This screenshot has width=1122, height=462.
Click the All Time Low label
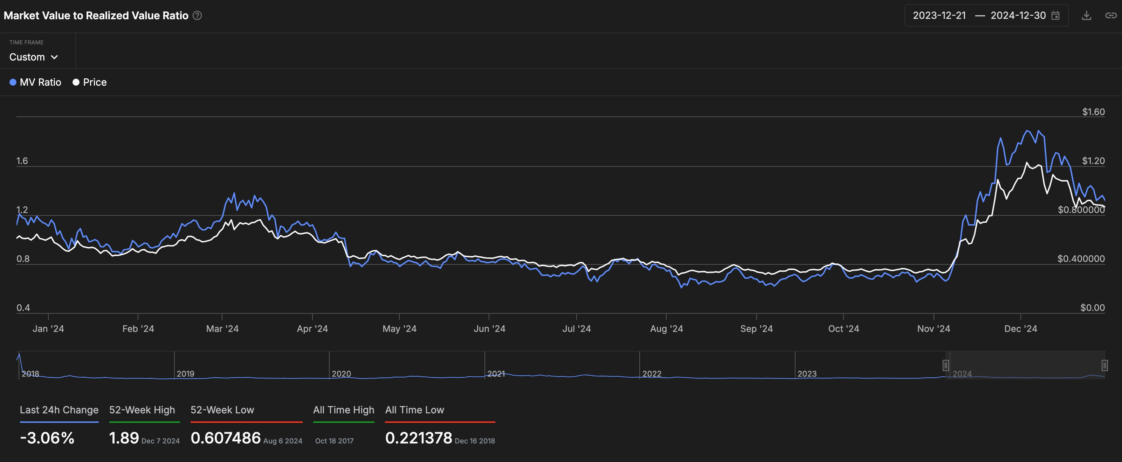pyautogui.click(x=414, y=410)
